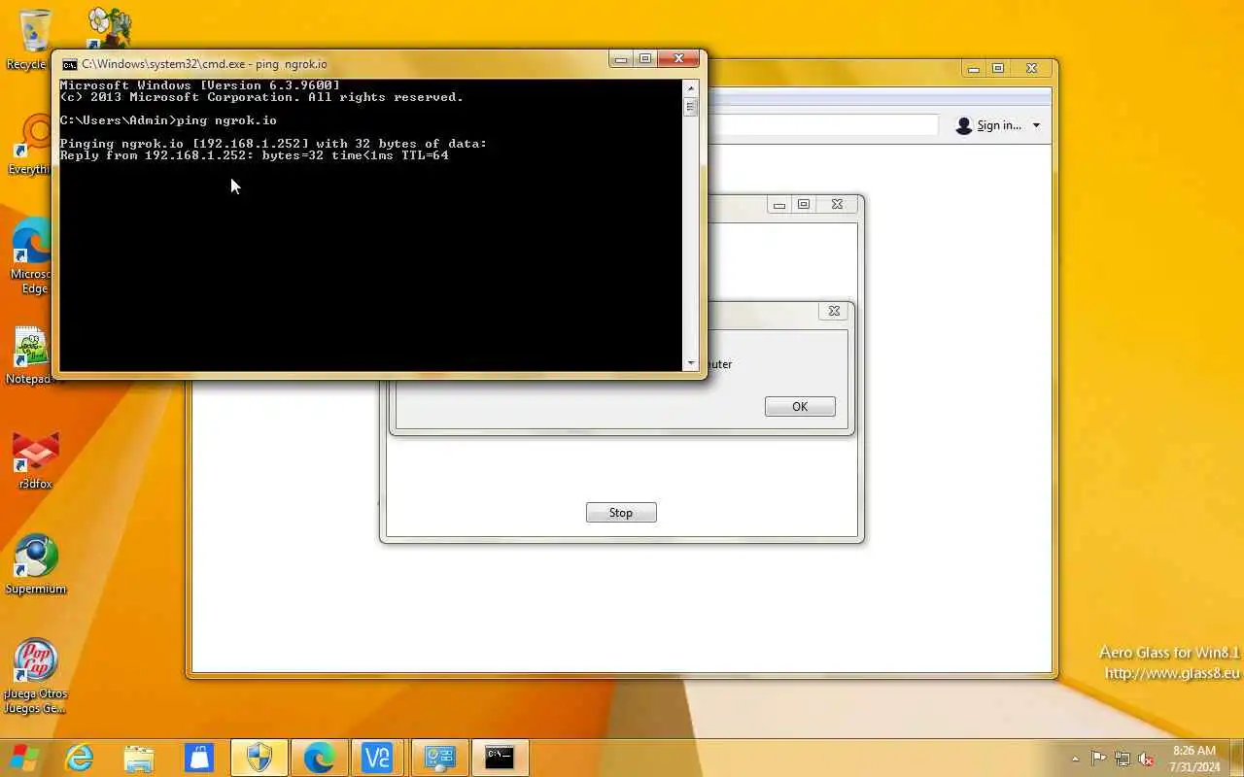Click the 'ping ngrok.io' command line text
Viewport: 1244px width, 777px height.
pos(226,120)
